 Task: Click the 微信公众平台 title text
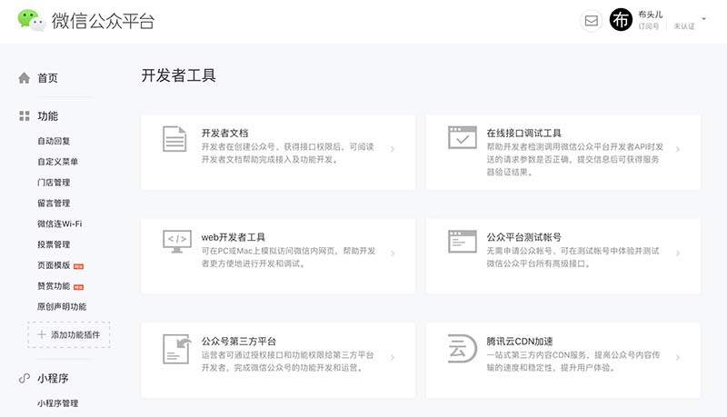coord(103,21)
